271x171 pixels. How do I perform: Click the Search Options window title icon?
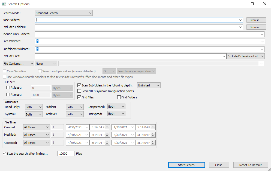pos(4,4)
